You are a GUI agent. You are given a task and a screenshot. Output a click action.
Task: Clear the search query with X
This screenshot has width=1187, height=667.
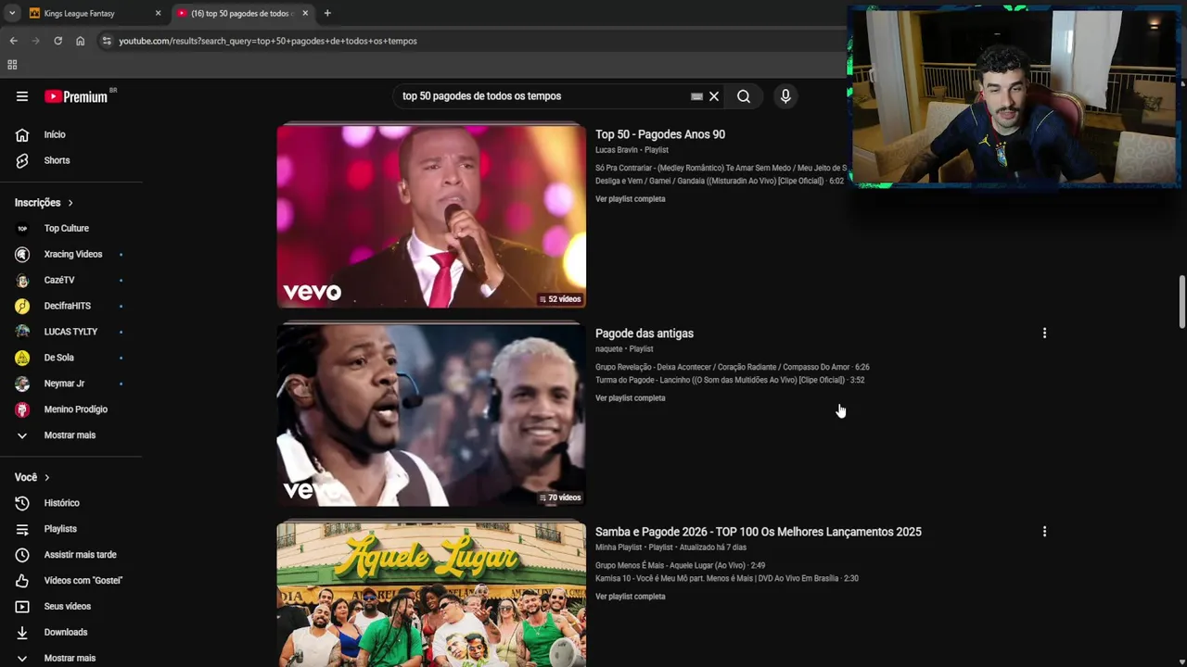(x=714, y=96)
